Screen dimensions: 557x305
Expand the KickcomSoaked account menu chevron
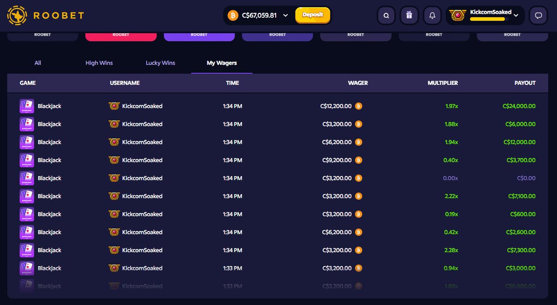516,15
